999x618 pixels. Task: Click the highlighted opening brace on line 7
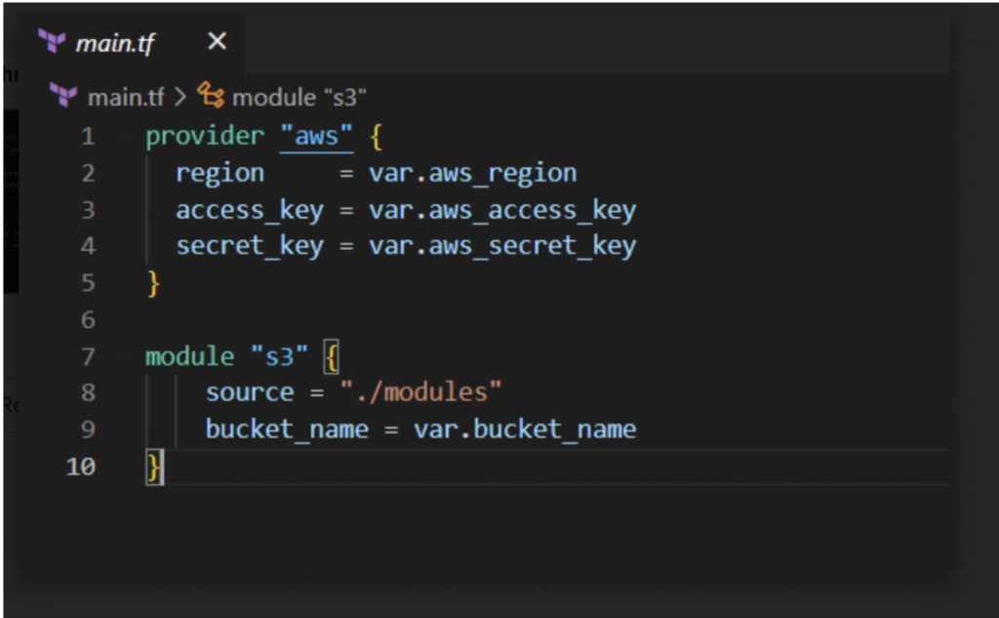(331, 356)
